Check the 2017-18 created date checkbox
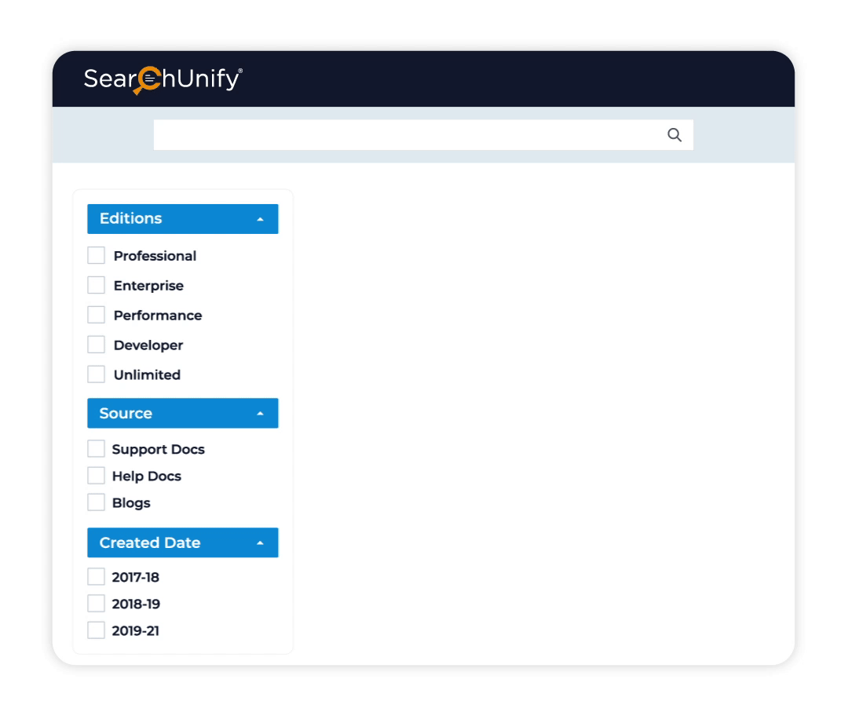This screenshot has width=848, height=716. click(97, 576)
